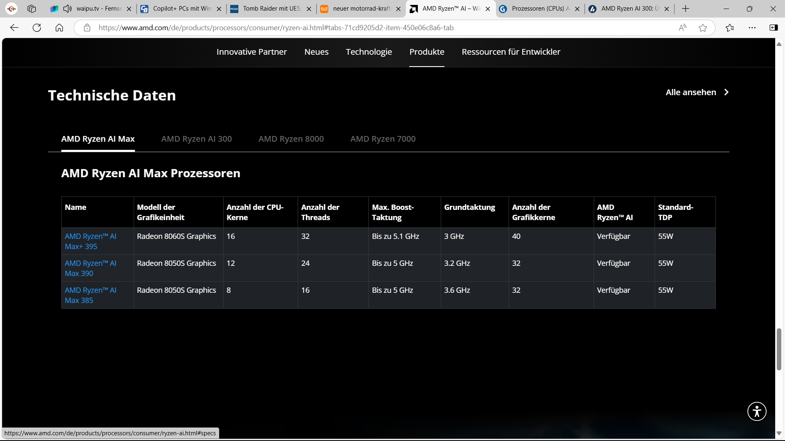Open a new browser tab
This screenshot has width=785, height=441.
pyautogui.click(x=686, y=9)
